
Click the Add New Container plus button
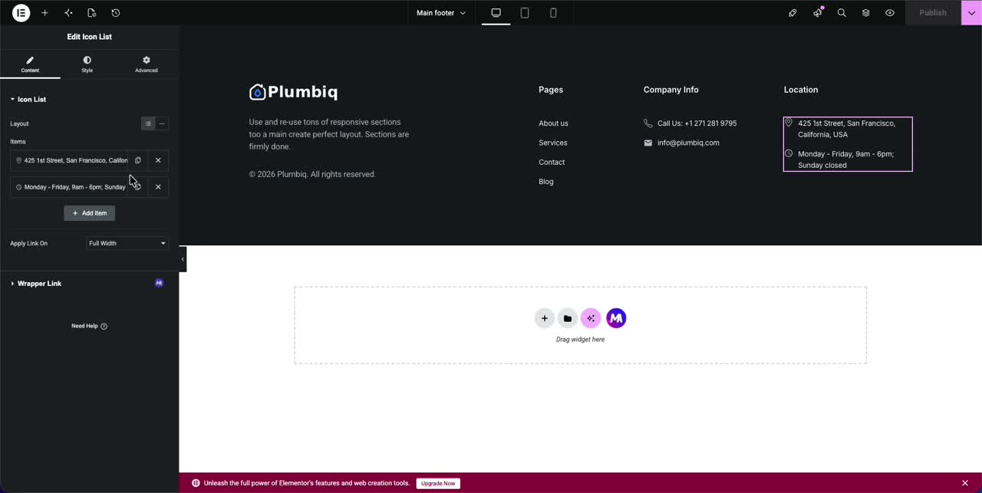(x=545, y=318)
